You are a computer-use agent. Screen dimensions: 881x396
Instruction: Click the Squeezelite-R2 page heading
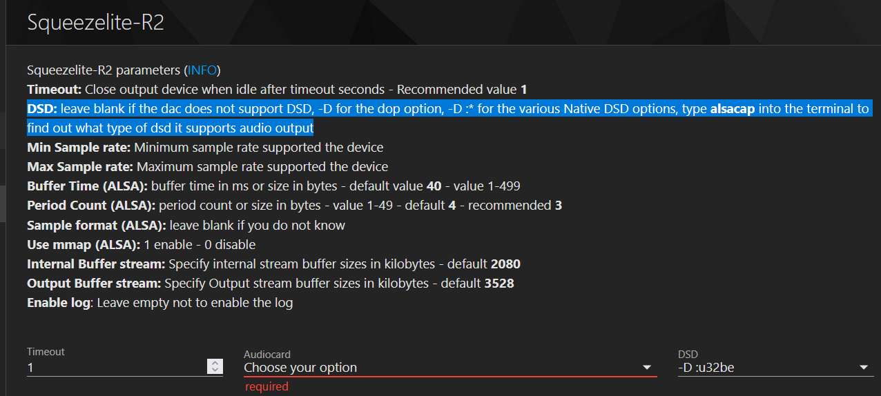[95, 22]
